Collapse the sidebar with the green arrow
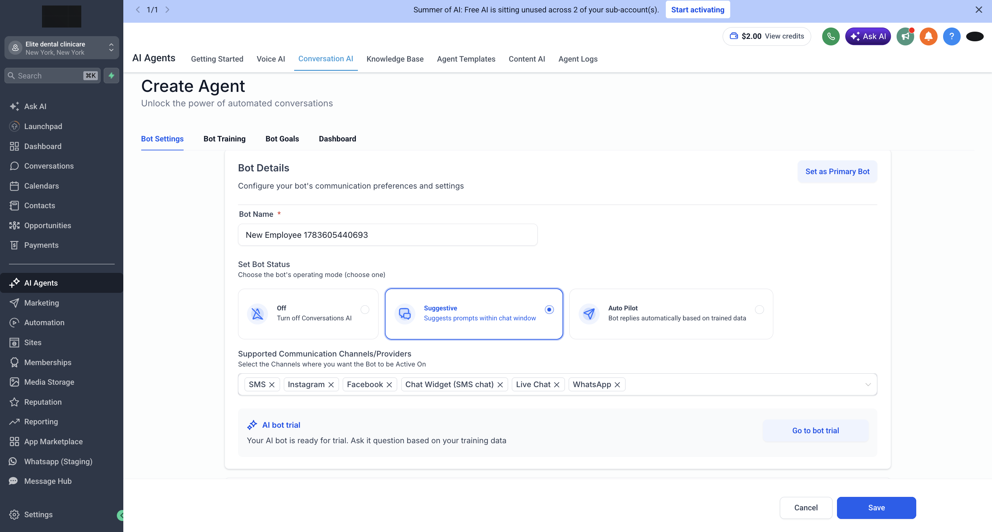 click(x=121, y=515)
